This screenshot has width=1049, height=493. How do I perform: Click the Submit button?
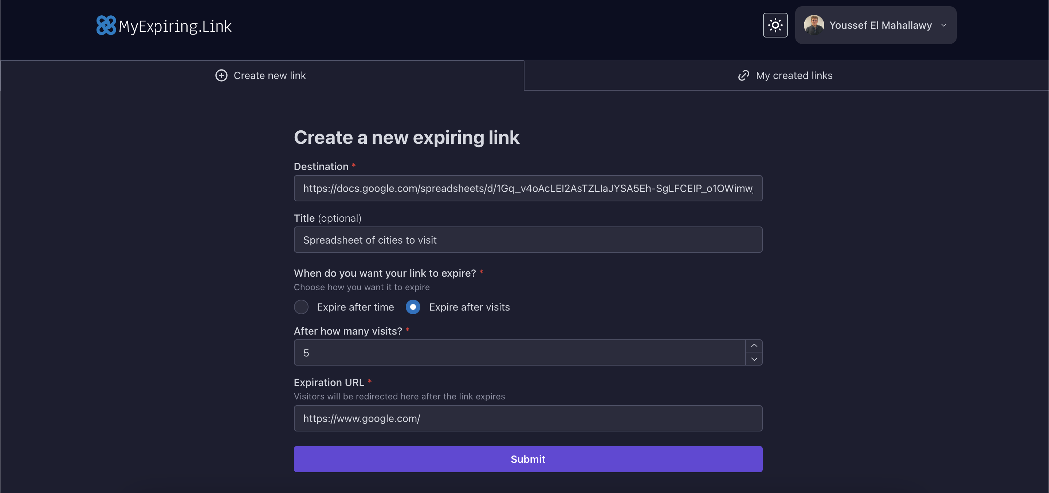point(528,459)
